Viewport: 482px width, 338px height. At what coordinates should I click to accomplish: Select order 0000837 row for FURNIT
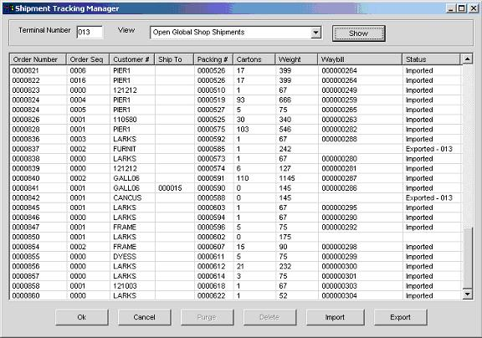coord(236,149)
